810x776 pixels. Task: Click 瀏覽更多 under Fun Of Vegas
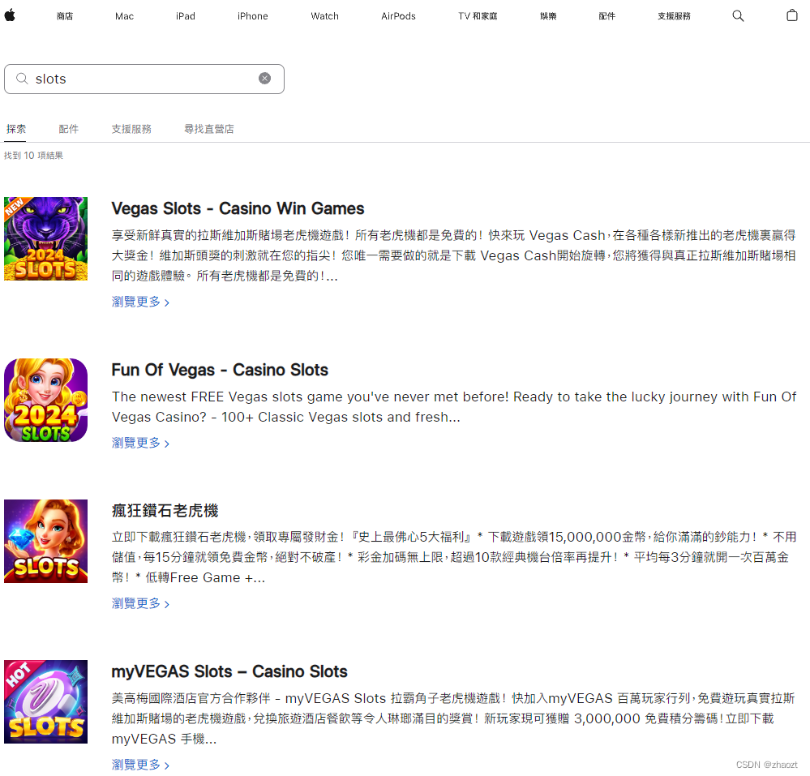point(140,443)
